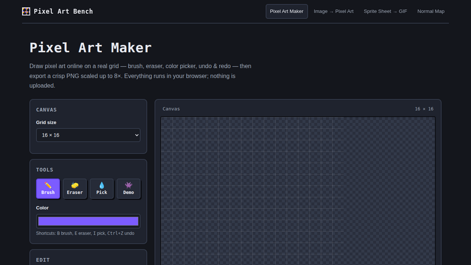Select the Brush tool
471x265 pixels.
pos(48,188)
